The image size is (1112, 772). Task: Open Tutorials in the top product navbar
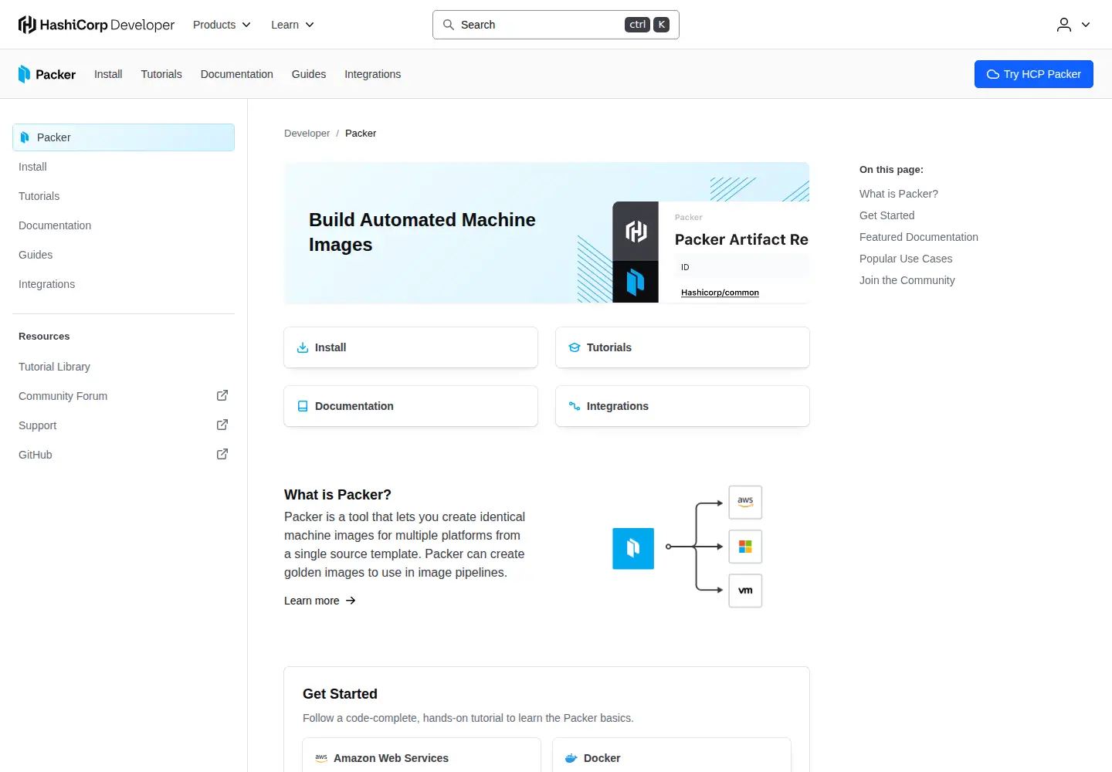(161, 74)
